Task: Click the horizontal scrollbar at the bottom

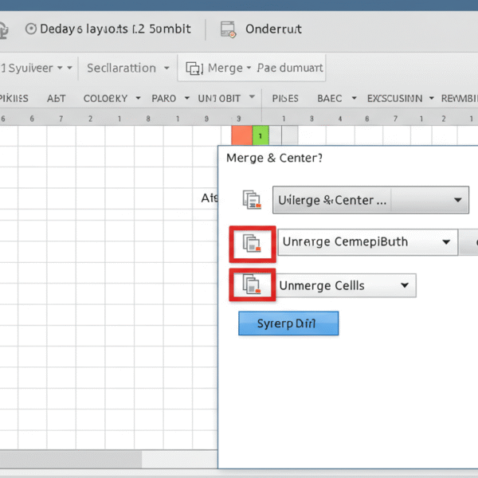Action: (72, 459)
